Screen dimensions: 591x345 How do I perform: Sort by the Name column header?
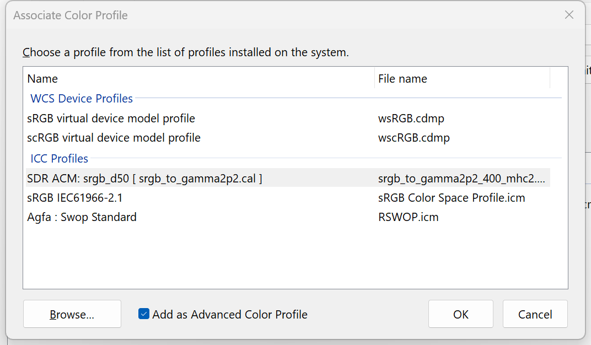coord(41,78)
